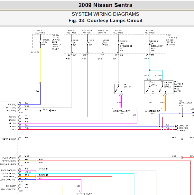
Task: Select the "FUSE 12 10A" label
Action: pyautogui.click(x=106, y=42)
